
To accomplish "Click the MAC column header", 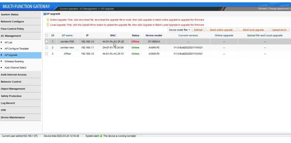I will click(113, 36).
